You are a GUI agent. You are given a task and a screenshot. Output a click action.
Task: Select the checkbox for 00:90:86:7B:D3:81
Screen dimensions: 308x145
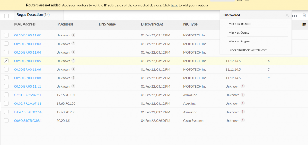click(6, 121)
